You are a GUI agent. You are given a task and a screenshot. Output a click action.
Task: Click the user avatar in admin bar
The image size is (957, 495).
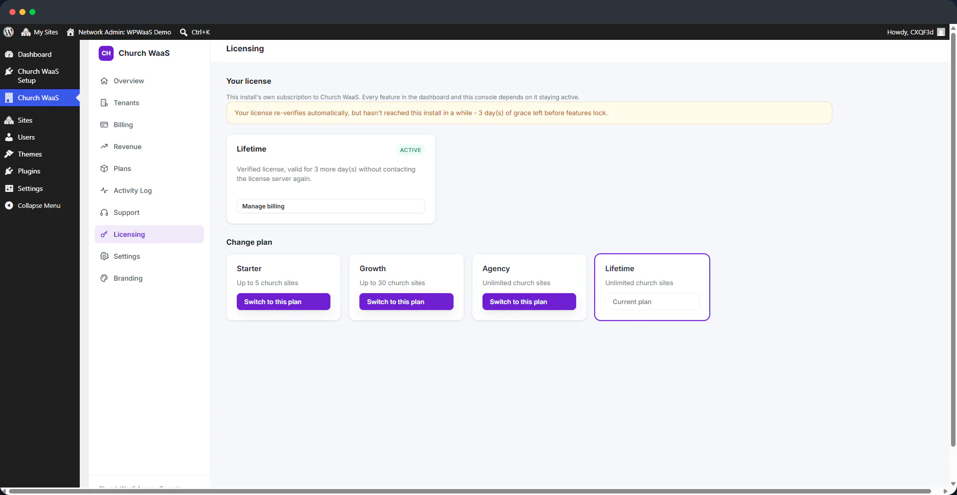[x=941, y=32]
